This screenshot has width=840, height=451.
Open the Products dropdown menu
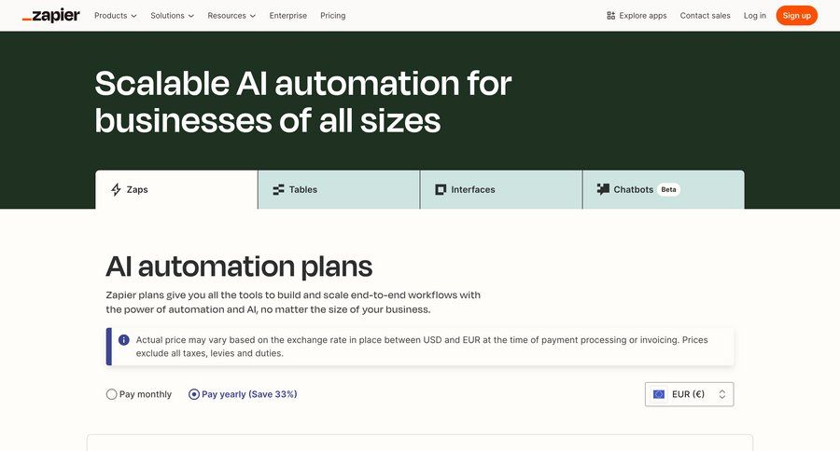click(115, 16)
